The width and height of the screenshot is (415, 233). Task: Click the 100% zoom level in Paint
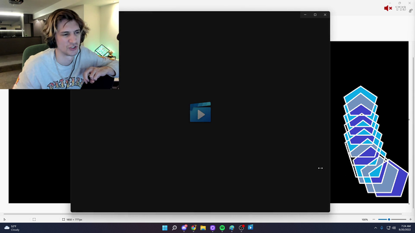click(x=364, y=219)
